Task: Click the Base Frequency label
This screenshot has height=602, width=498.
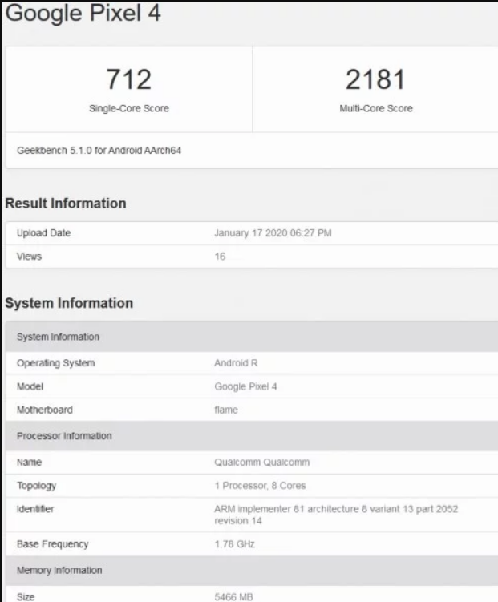Action: click(53, 544)
